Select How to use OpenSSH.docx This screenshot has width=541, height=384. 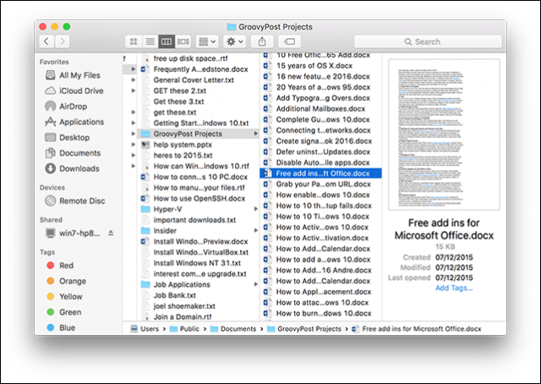199,198
